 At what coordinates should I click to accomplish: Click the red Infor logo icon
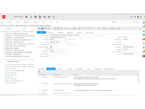tap(4, 17)
